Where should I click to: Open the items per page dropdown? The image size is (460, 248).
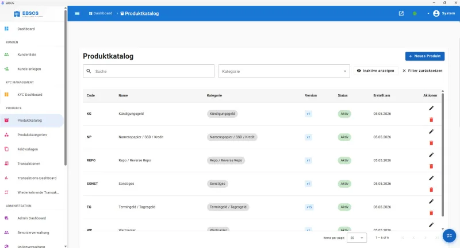[x=356, y=238]
